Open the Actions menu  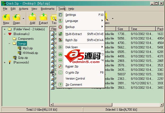point(24,9)
